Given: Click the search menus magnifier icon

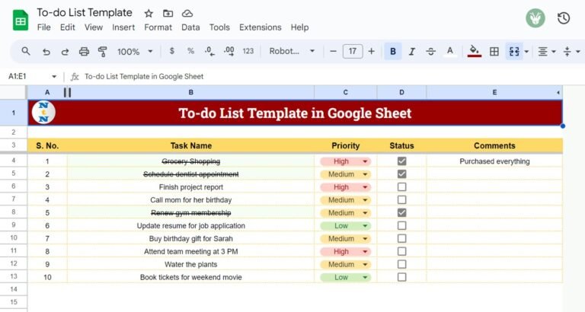Looking at the screenshot, I should (26, 51).
